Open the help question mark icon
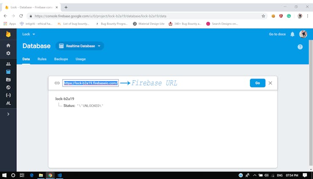The height and width of the screenshot is (179, 313). (300, 47)
